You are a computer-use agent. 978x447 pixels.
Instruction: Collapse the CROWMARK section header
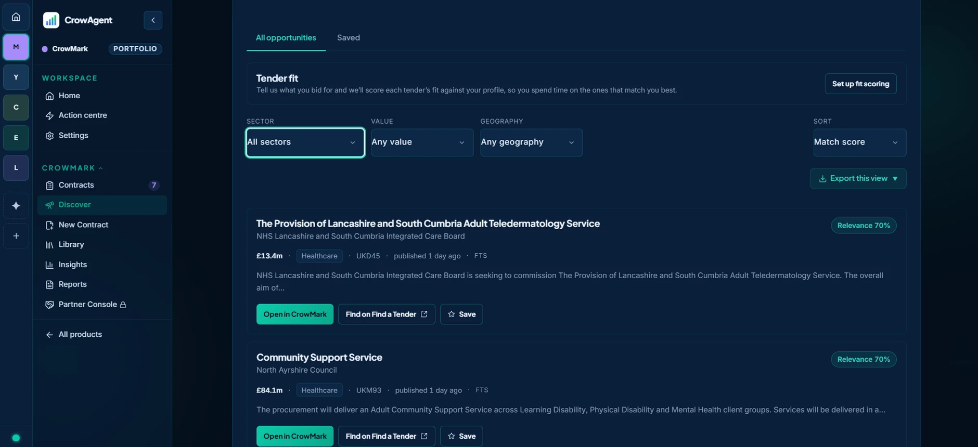click(72, 168)
